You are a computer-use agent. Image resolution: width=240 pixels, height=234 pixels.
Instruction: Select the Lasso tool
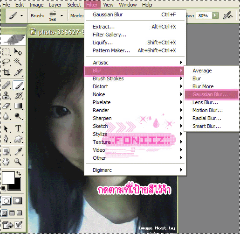coord(6,62)
